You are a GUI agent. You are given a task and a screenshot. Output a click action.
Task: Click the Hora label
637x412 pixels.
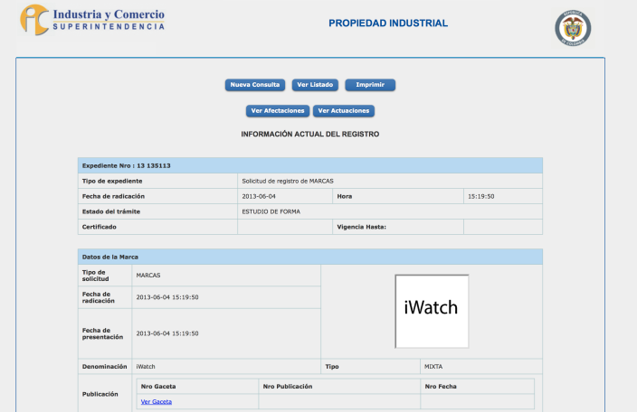pyautogui.click(x=345, y=196)
